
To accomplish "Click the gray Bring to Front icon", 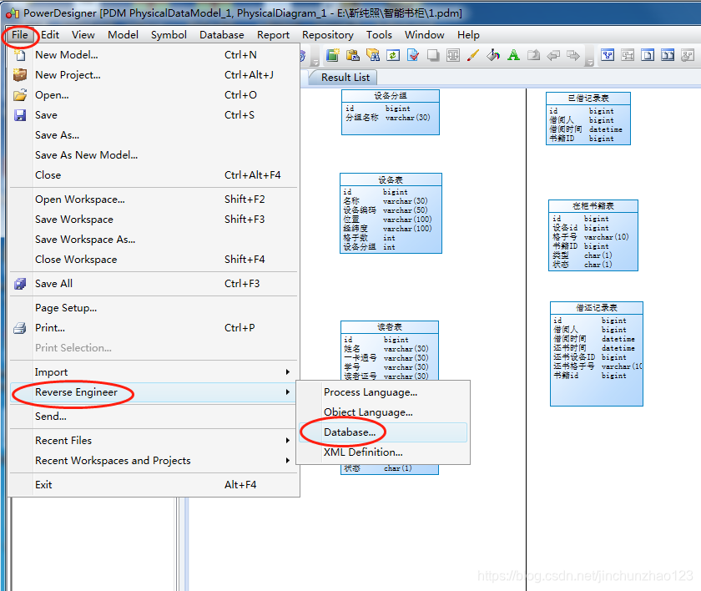I will 533,55.
